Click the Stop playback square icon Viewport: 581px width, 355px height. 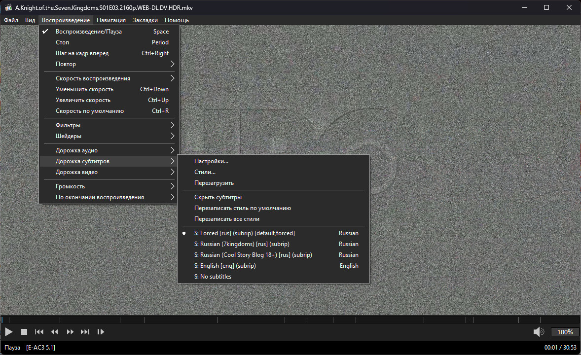pos(24,332)
